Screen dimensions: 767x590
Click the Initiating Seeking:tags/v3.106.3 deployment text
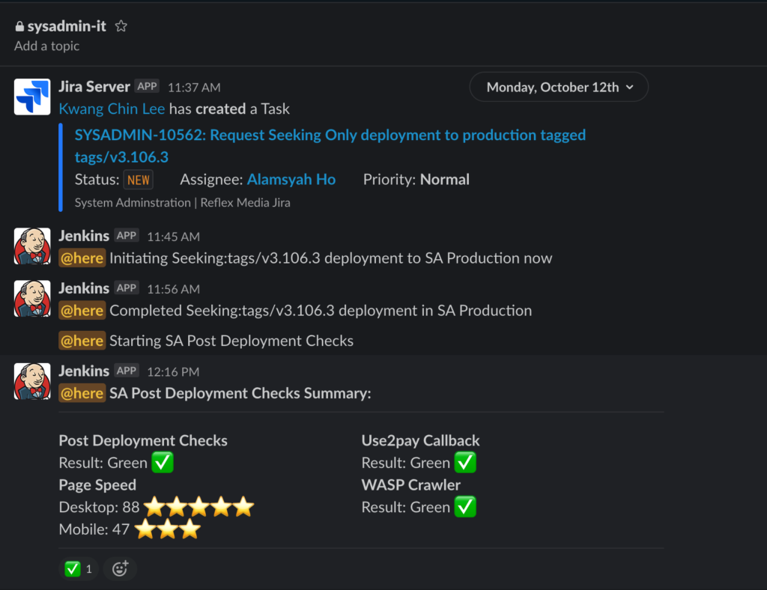[x=330, y=258]
